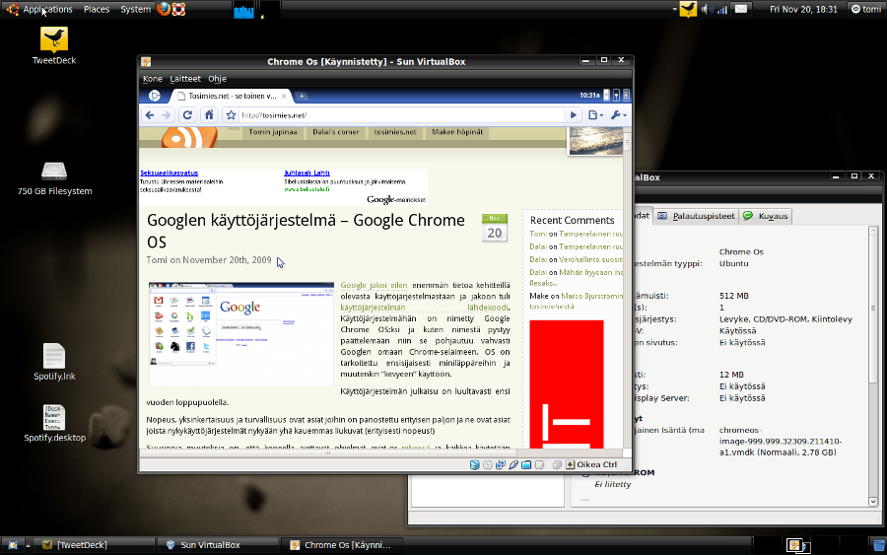Open the Chrome page menu dropdown
This screenshot has height=555, width=887.
click(595, 115)
